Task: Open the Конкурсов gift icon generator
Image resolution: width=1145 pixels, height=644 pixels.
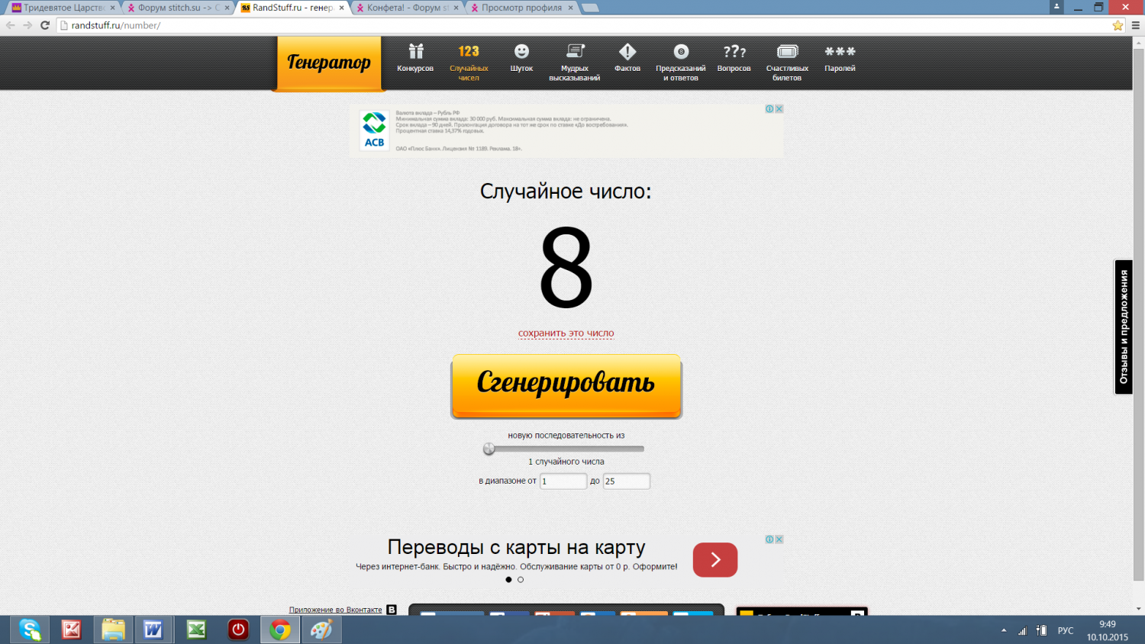Action: 415,58
